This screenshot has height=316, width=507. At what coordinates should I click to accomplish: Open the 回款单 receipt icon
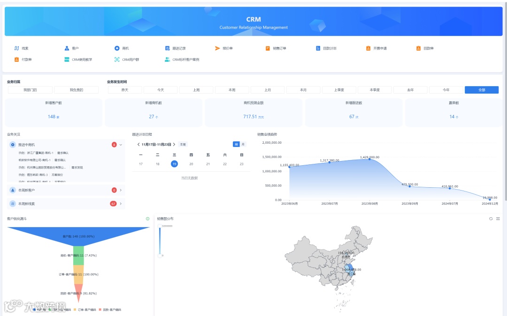[418, 48]
